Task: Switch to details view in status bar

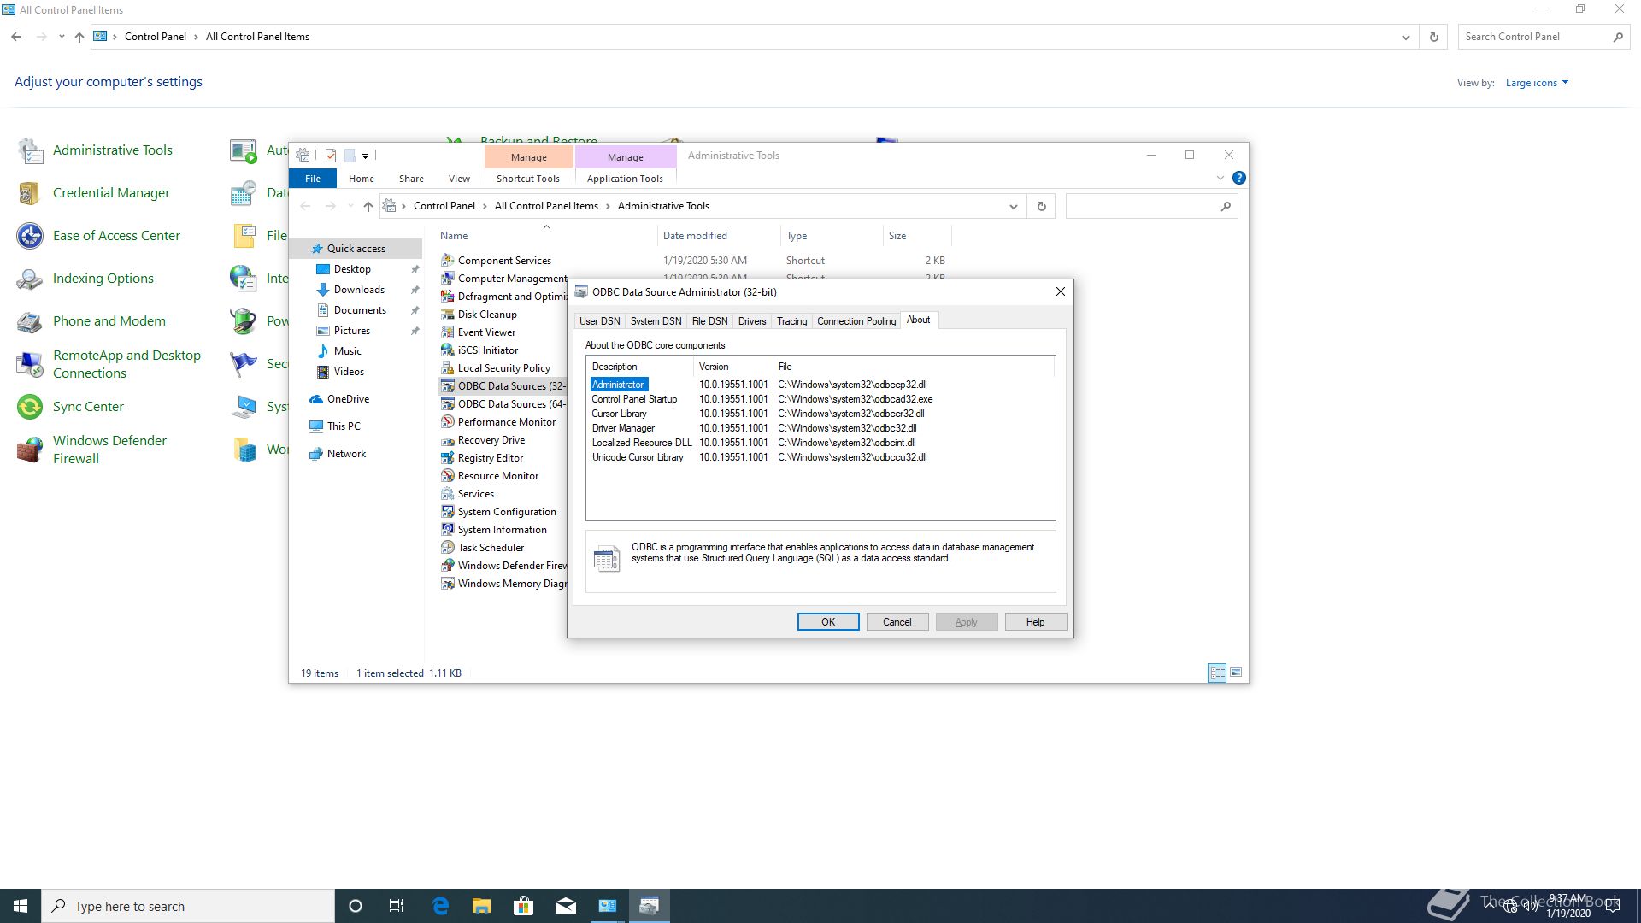Action: point(1217,673)
